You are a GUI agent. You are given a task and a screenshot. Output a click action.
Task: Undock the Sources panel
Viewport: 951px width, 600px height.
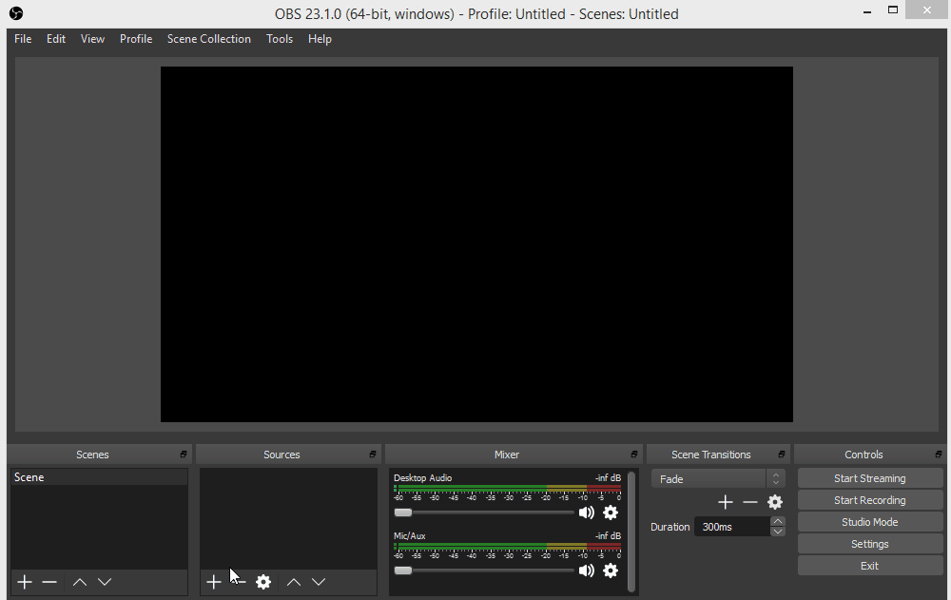(373, 455)
